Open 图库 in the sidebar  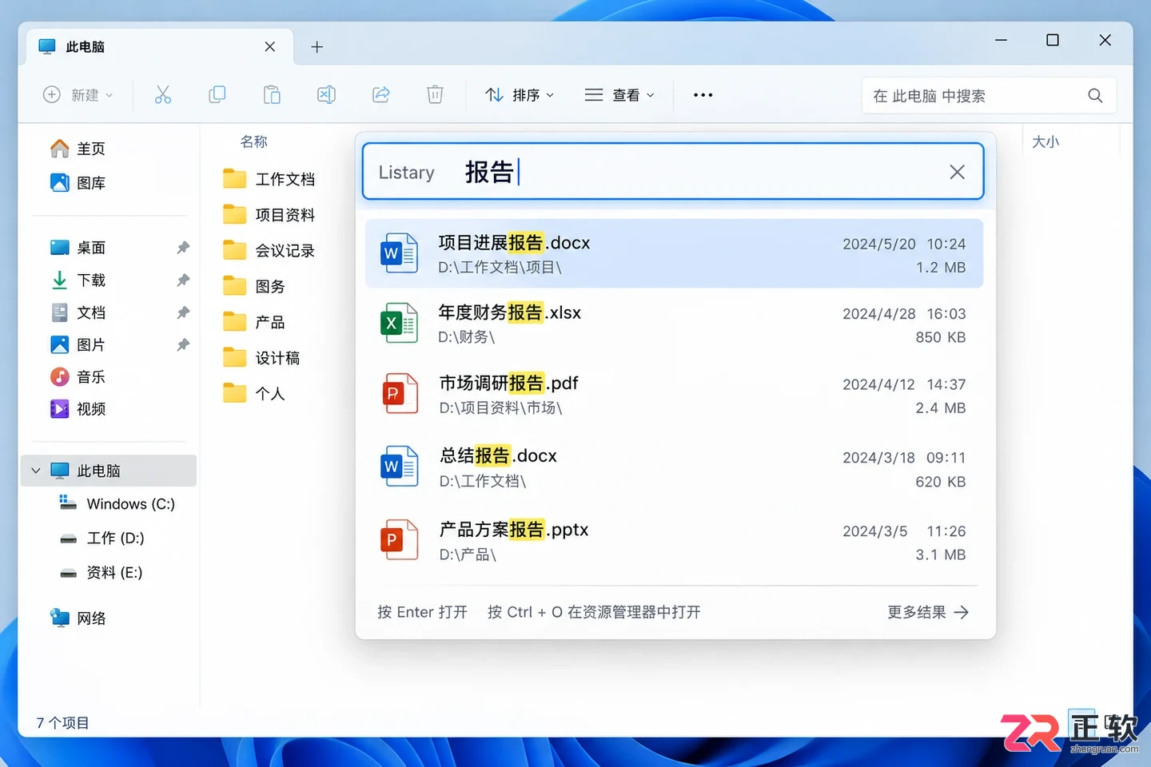pos(78,183)
